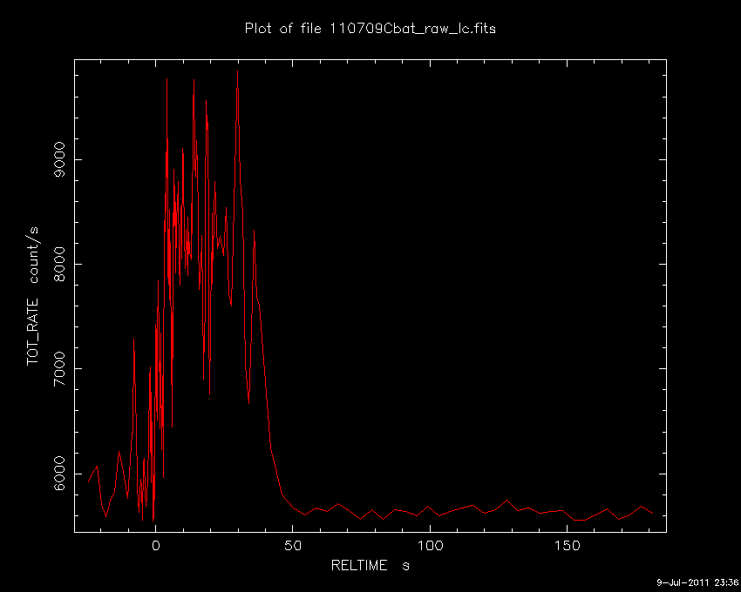
Task: Click the highest peak of the red light curve
Action: tap(237, 71)
